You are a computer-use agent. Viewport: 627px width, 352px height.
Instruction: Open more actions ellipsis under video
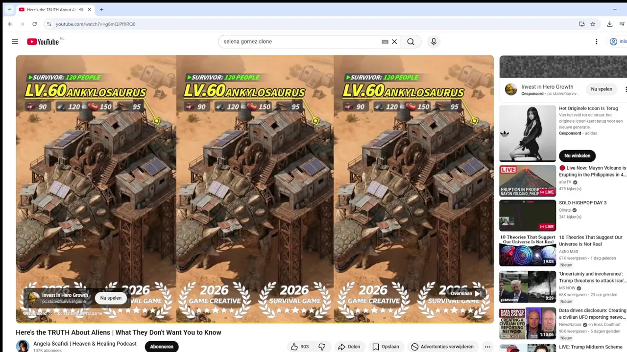click(x=487, y=347)
